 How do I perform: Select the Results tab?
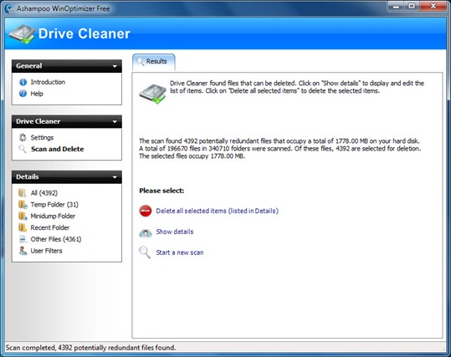pos(154,62)
